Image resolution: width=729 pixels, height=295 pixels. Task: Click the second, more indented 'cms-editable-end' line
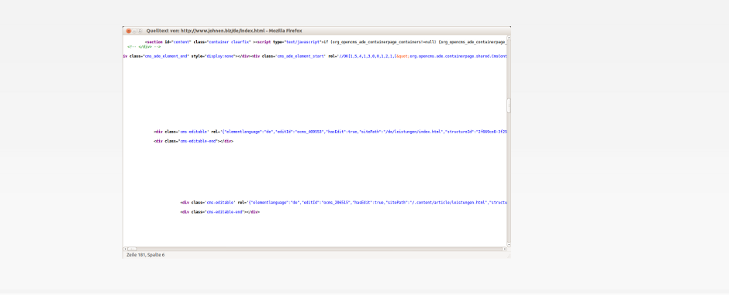(220, 212)
